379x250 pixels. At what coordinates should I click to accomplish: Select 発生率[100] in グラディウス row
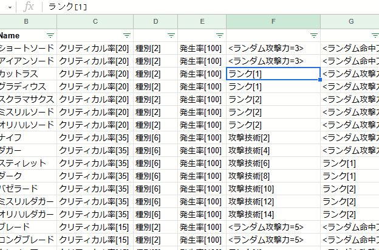(x=202, y=86)
